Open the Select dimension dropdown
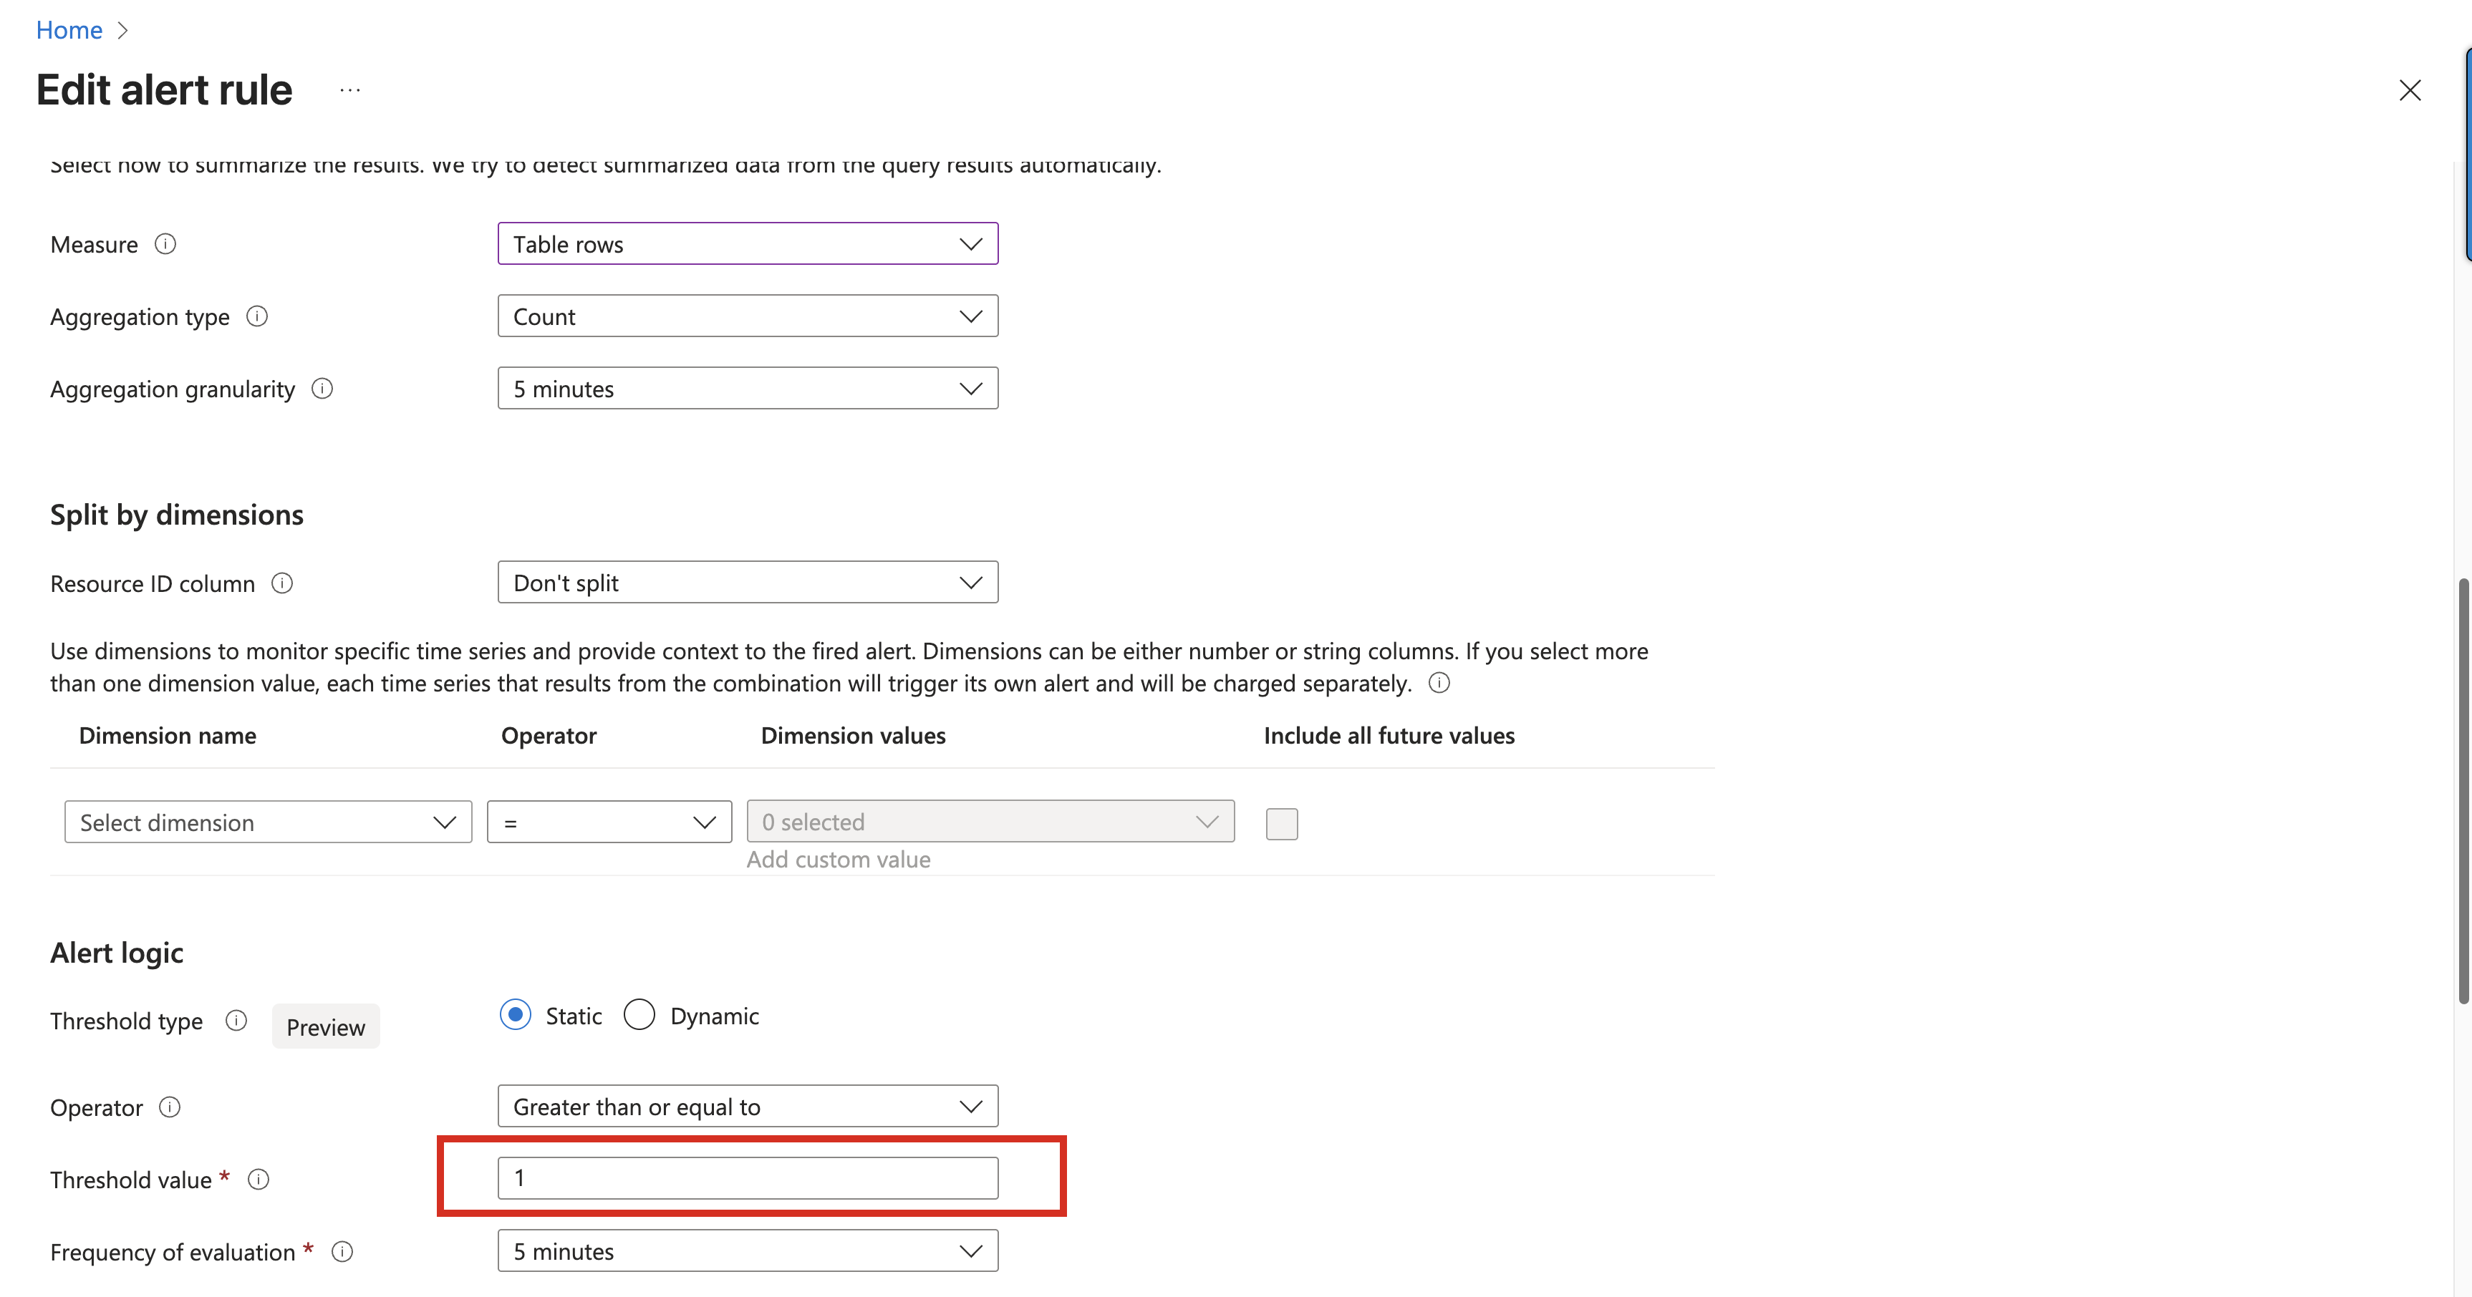This screenshot has height=1297, width=2472. [x=268, y=822]
